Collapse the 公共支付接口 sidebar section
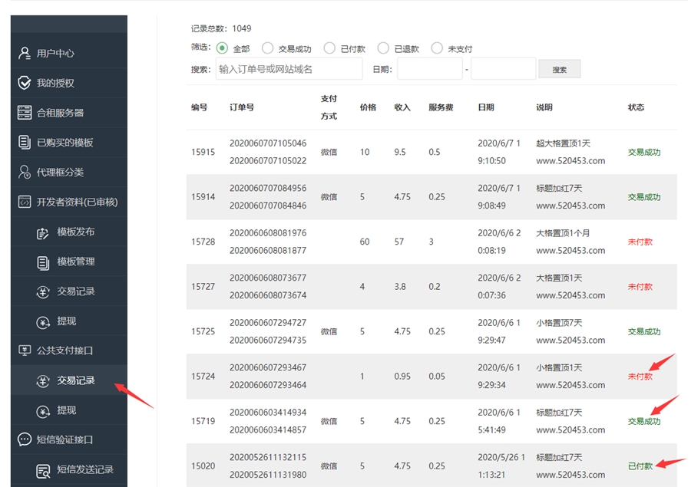 [64, 350]
